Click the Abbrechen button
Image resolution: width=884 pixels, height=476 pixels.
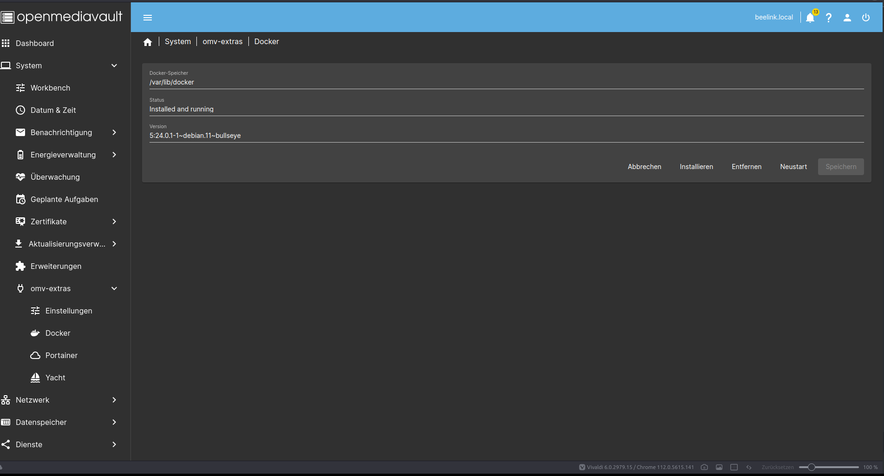(644, 167)
